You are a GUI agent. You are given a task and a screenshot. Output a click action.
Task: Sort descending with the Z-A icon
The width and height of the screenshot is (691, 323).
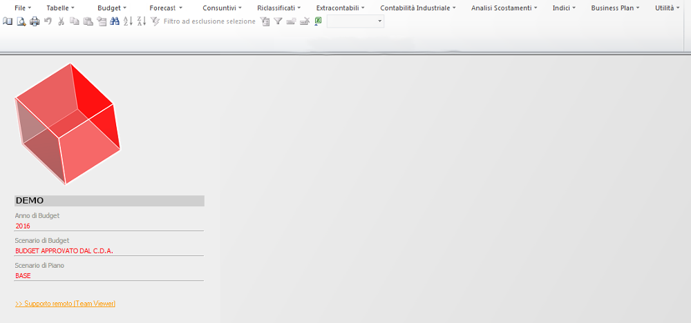pyautogui.click(x=142, y=21)
